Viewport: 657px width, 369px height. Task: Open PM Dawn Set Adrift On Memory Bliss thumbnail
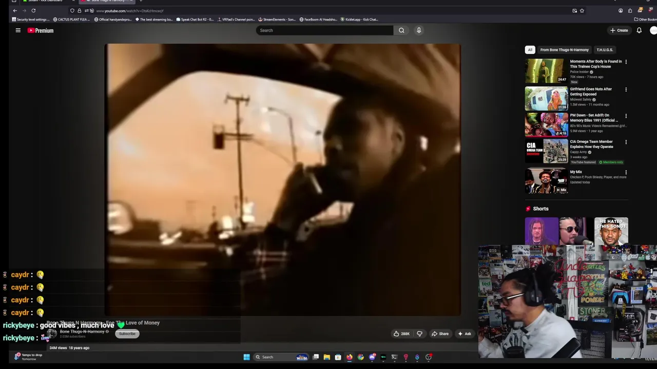[x=546, y=124]
